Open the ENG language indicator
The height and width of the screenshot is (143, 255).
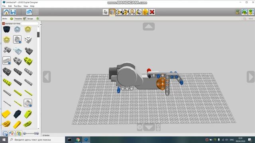point(232,139)
